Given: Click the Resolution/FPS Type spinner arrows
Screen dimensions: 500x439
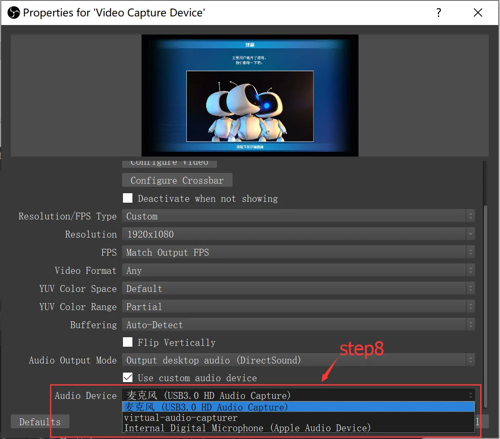Looking at the screenshot, I should 470,216.
